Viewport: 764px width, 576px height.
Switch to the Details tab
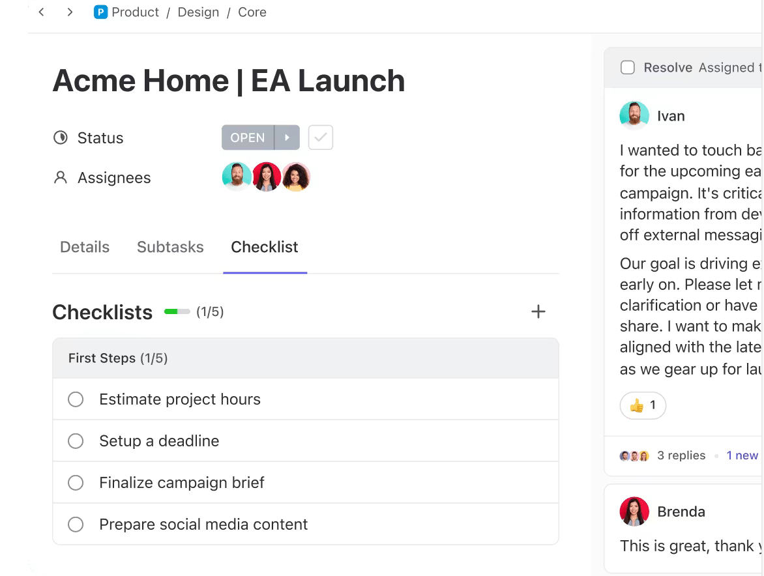pos(85,247)
